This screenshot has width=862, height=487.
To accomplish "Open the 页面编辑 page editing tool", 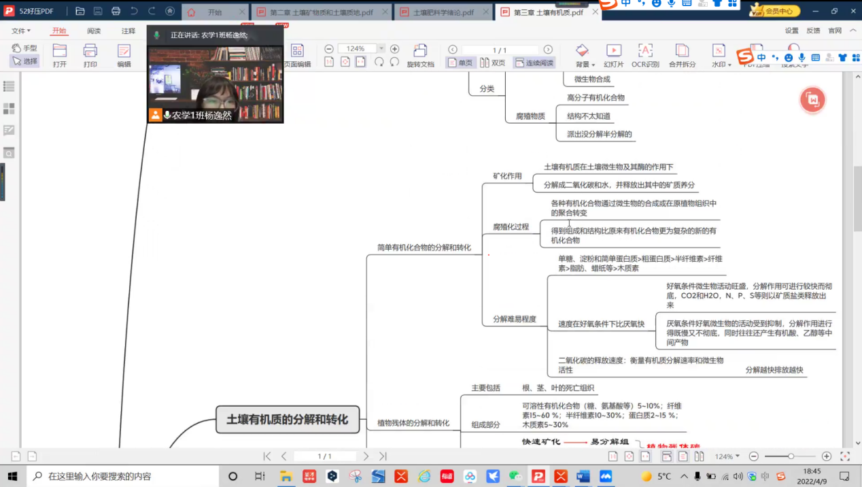I will coord(297,54).
